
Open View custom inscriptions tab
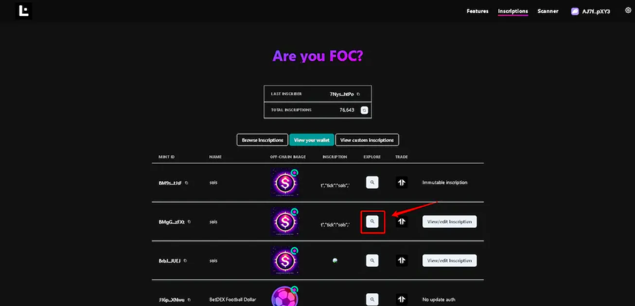367,140
